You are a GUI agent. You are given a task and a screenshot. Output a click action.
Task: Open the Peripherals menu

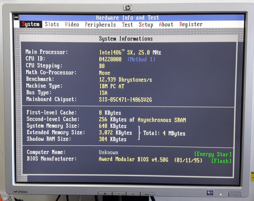[100, 25]
